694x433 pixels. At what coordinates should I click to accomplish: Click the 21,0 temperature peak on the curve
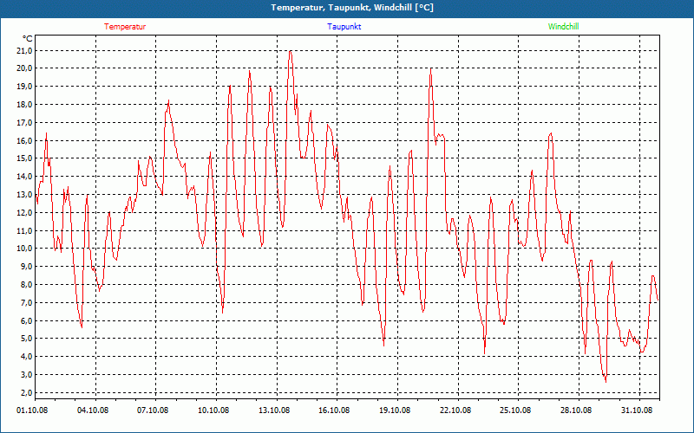(x=291, y=51)
